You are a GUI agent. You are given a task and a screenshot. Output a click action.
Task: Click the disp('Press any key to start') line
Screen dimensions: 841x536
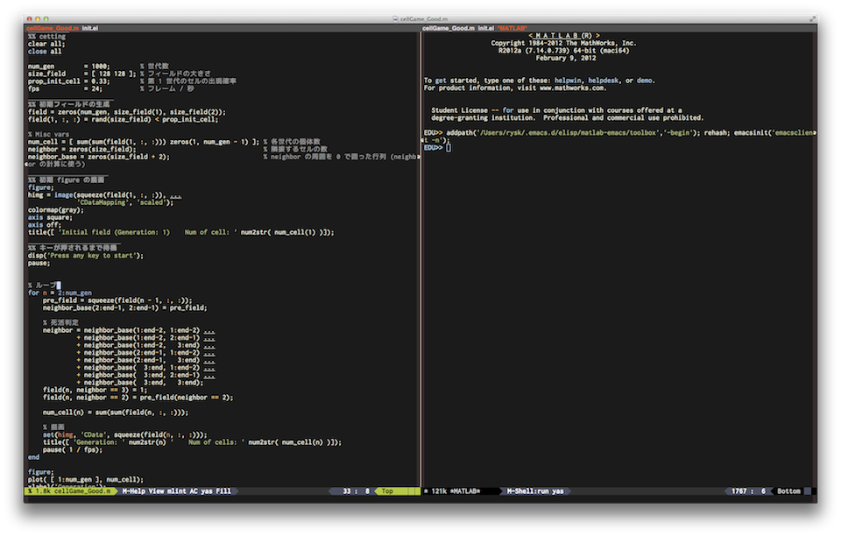(86, 256)
